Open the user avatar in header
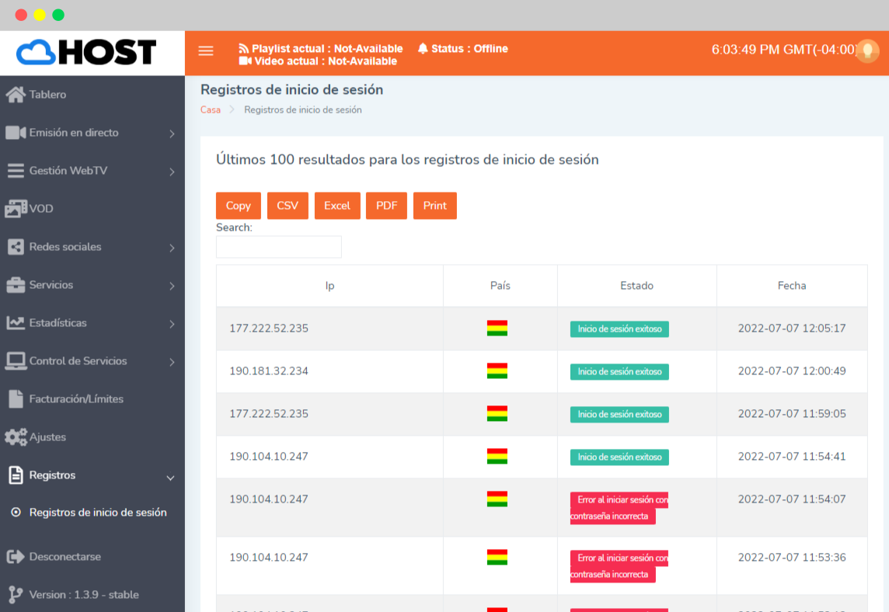Image resolution: width=889 pixels, height=612 pixels. click(x=867, y=51)
